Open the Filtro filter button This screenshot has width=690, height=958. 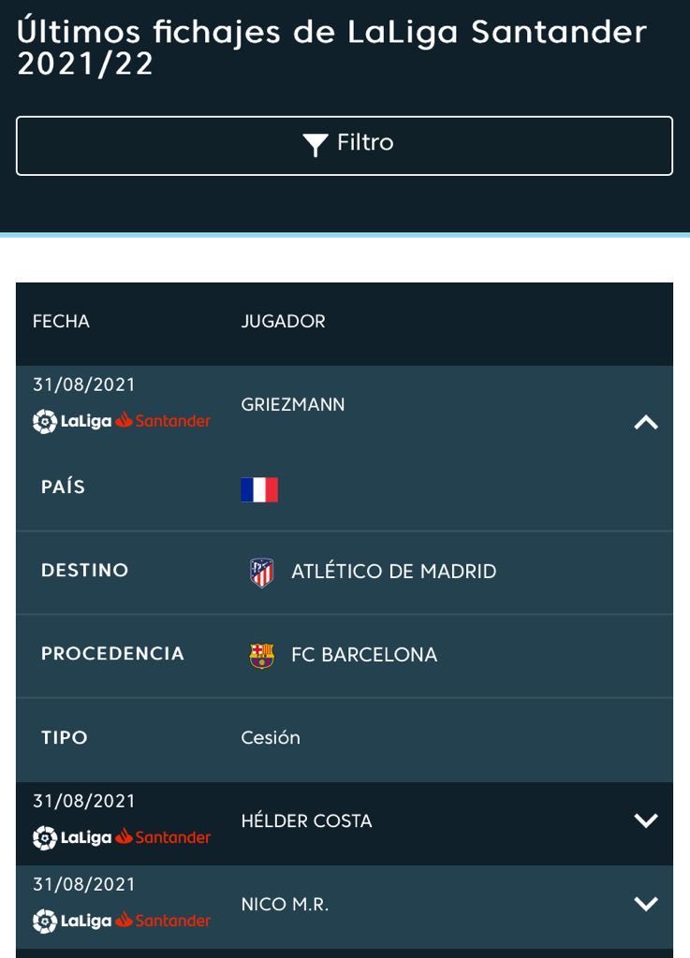pyautogui.click(x=345, y=145)
